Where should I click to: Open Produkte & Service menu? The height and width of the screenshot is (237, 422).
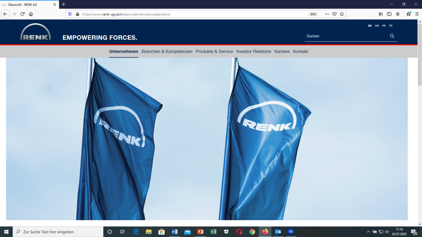click(214, 51)
